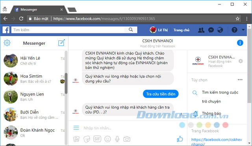Open Messenger settings gear icon

pos(7,43)
